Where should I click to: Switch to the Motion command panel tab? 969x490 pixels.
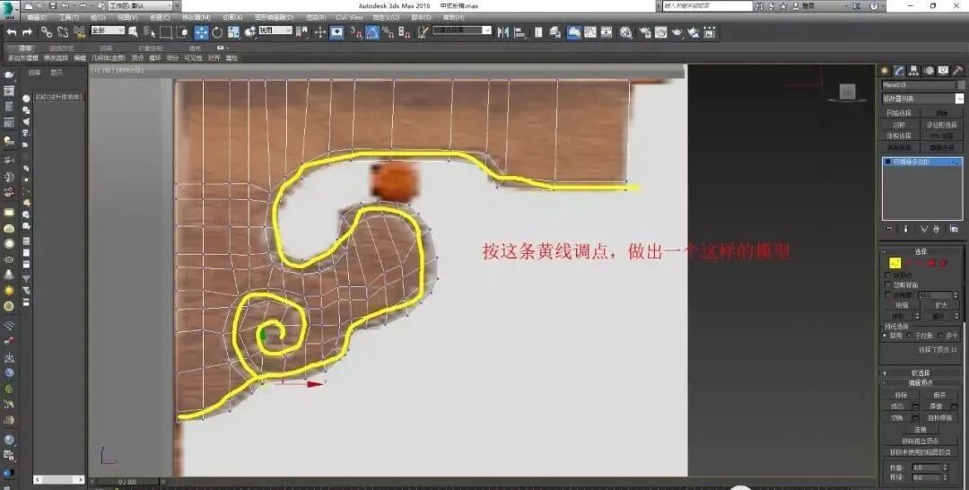click(929, 71)
